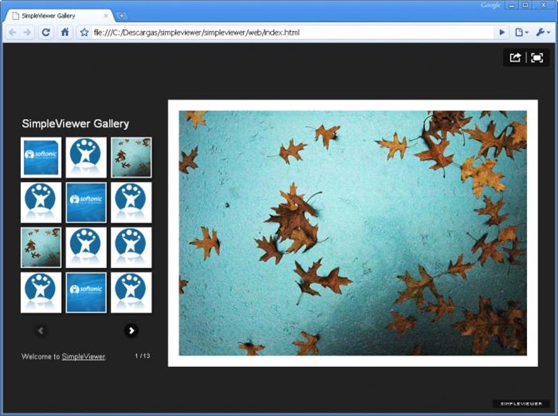Follow the SimpleViewer hyperlink
Image resolution: width=558 pixels, height=416 pixels.
(x=84, y=356)
